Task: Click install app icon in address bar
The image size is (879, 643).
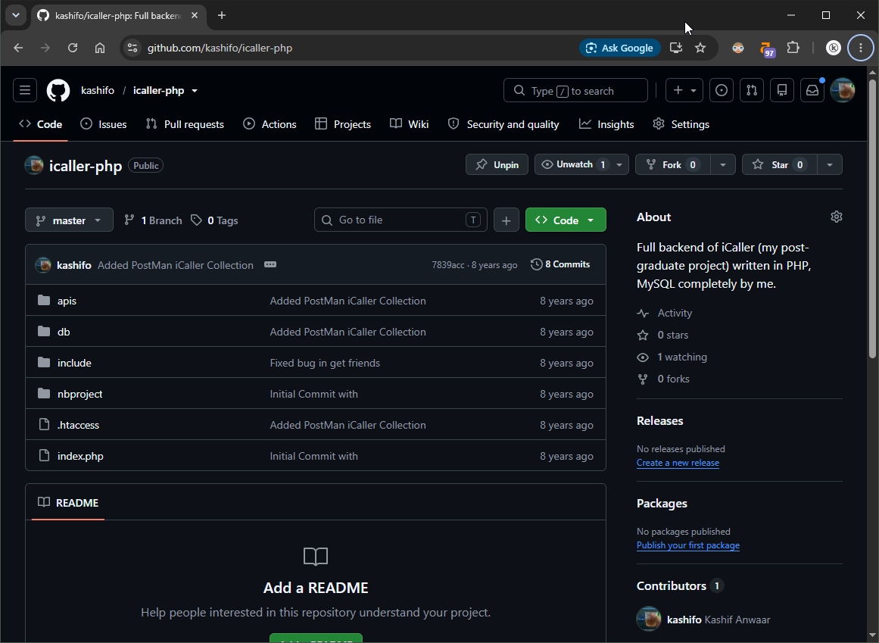Action: pos(675,48)
